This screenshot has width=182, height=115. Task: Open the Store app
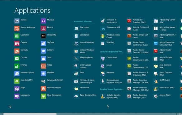pyautogui.click(x=43, y=59)
